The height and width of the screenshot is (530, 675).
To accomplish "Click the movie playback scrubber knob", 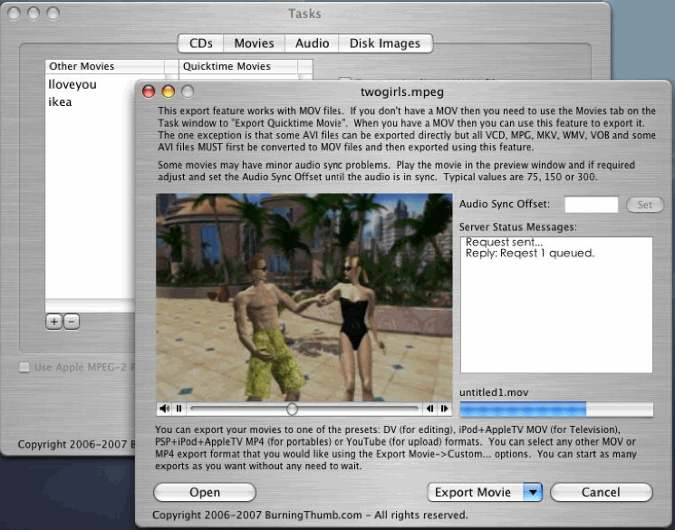I will point(292,410).
